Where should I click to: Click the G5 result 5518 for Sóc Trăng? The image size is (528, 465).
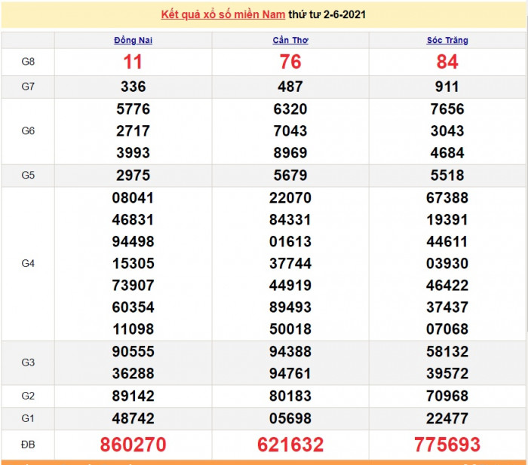point(447,176)
